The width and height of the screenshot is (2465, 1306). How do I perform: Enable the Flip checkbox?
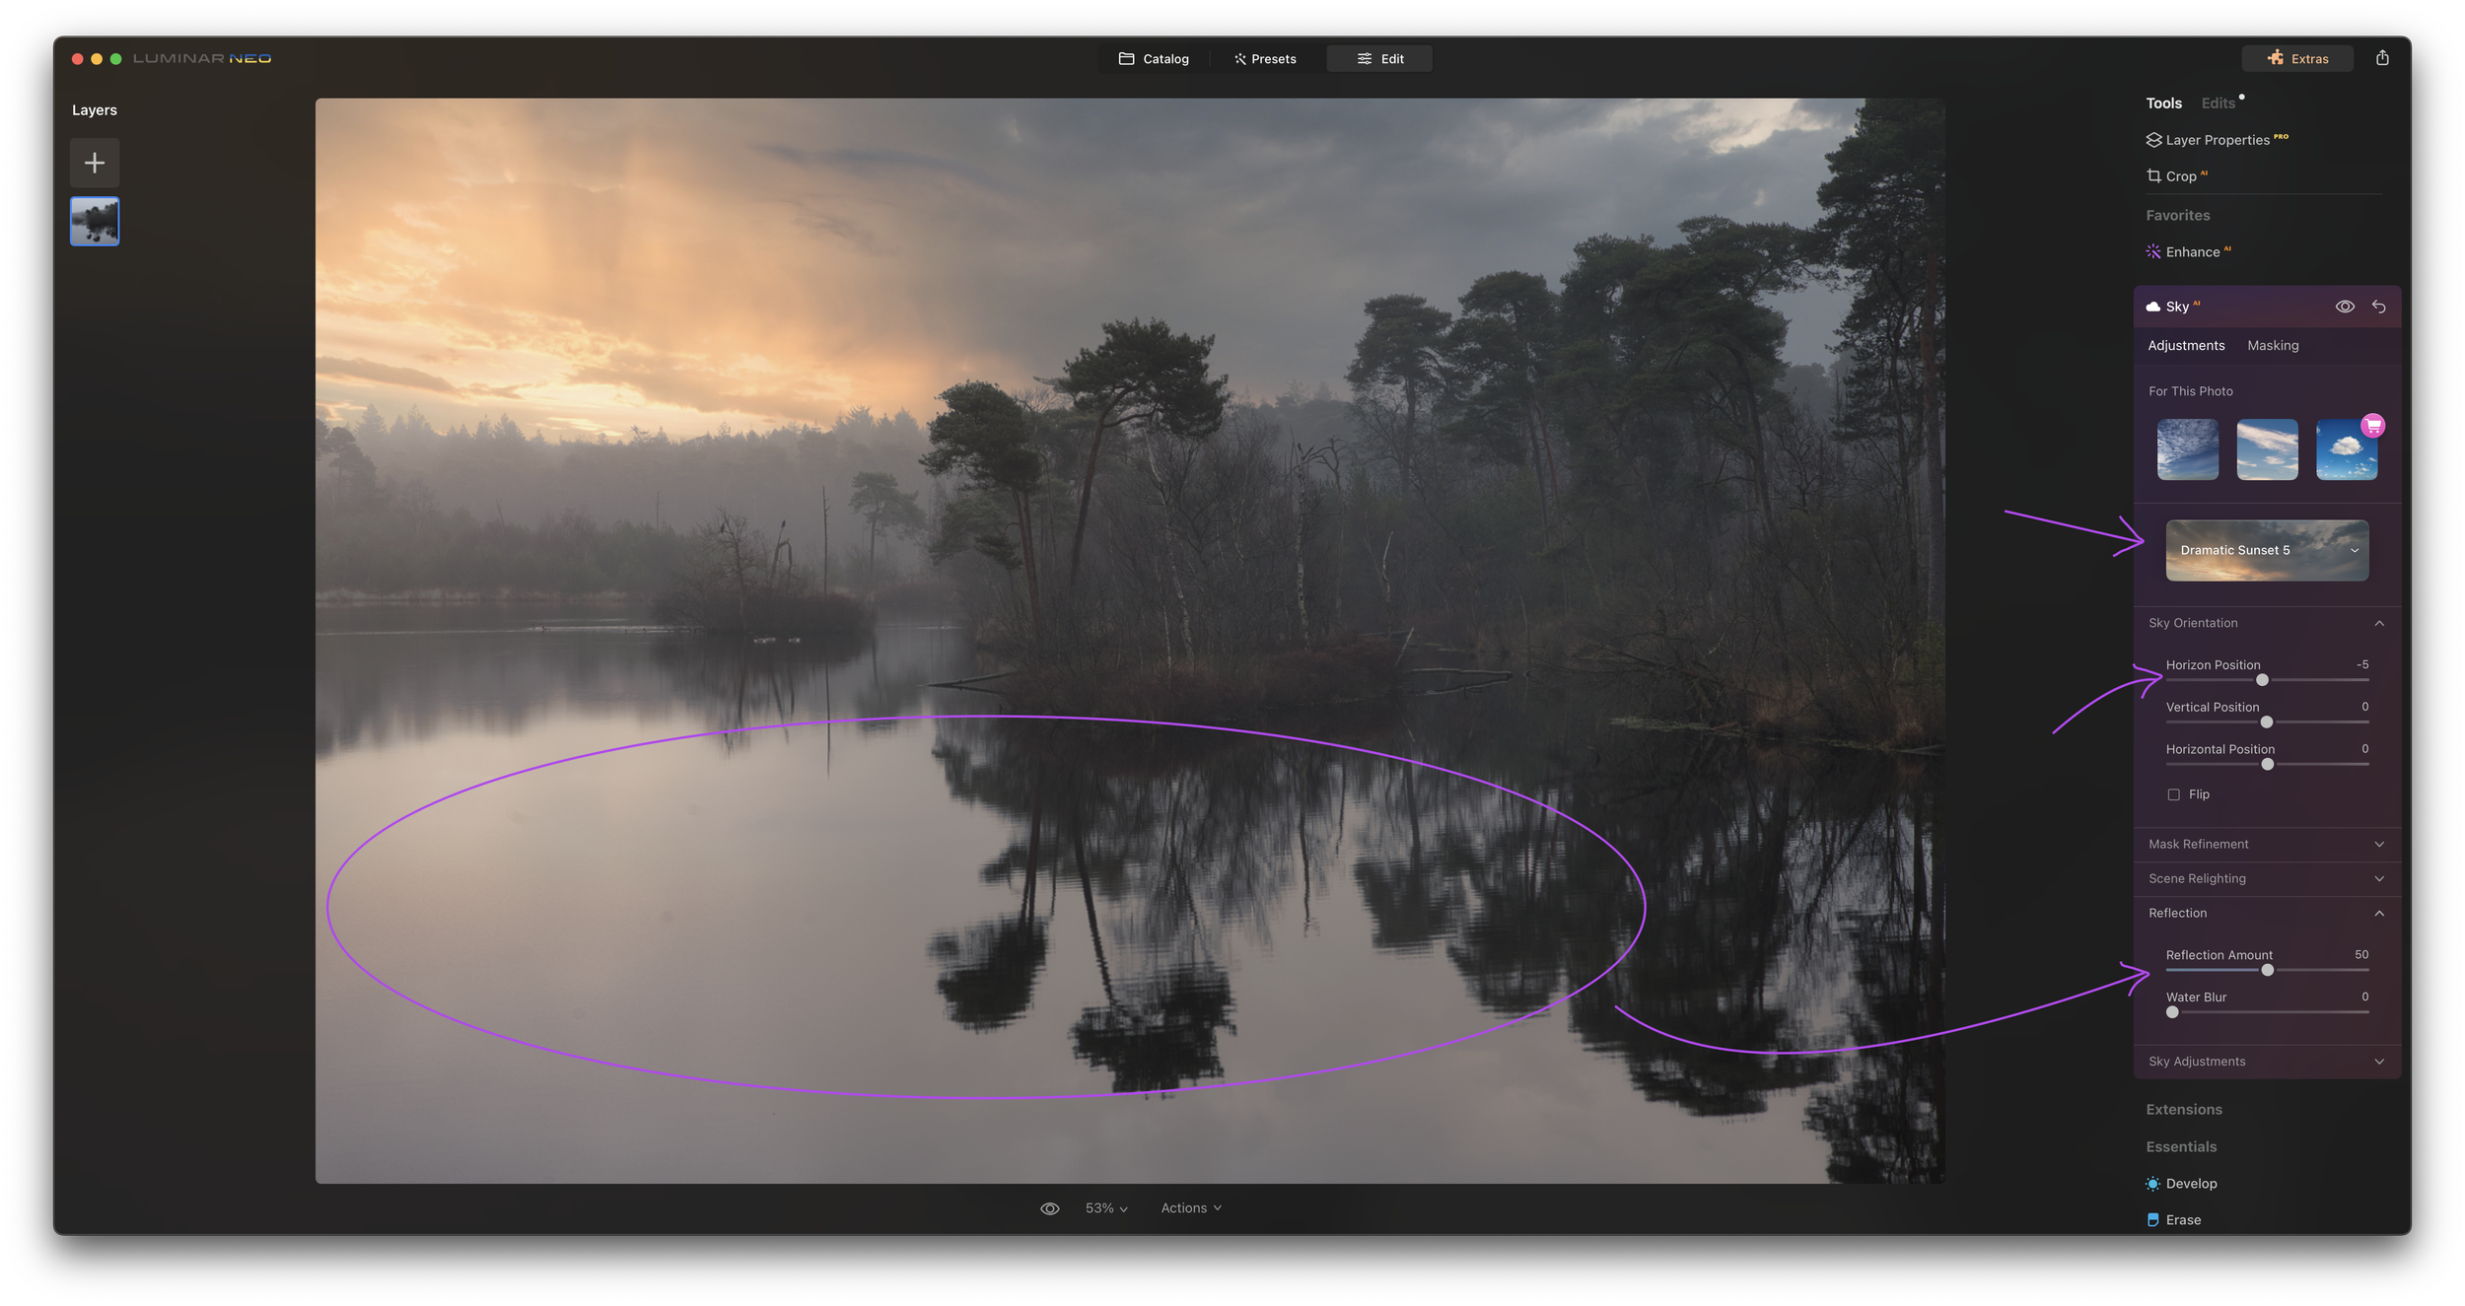tap(2173, 794)
